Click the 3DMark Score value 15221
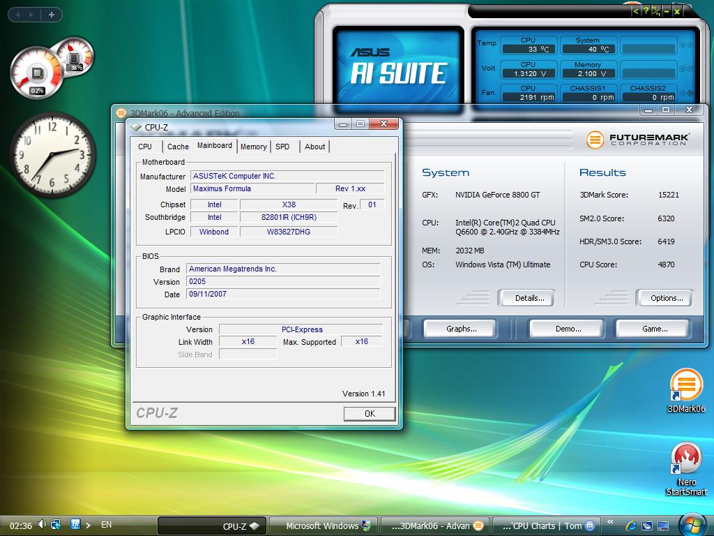 point(669,195)
